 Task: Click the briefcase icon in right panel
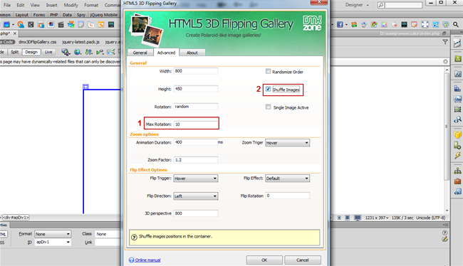(x=457, y=181)
